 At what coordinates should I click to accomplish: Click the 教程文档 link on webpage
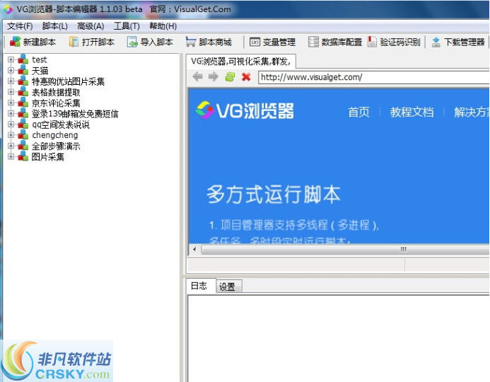(412, 112)
